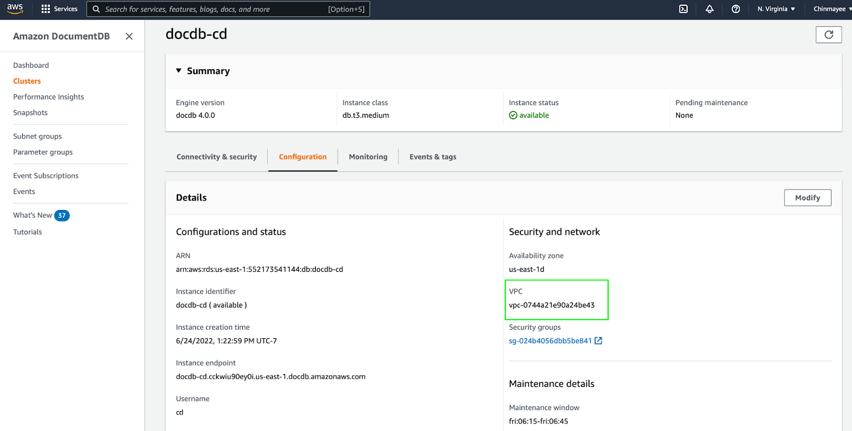Collapse the Summary section triangle
Image resolution: width=852 pixels, height=431 pixels.
[x=179, y=70]
